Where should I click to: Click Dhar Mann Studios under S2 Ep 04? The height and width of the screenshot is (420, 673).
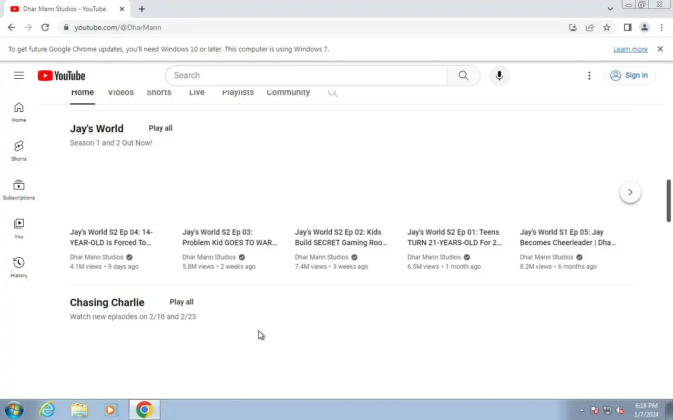(x=97, y=257)
